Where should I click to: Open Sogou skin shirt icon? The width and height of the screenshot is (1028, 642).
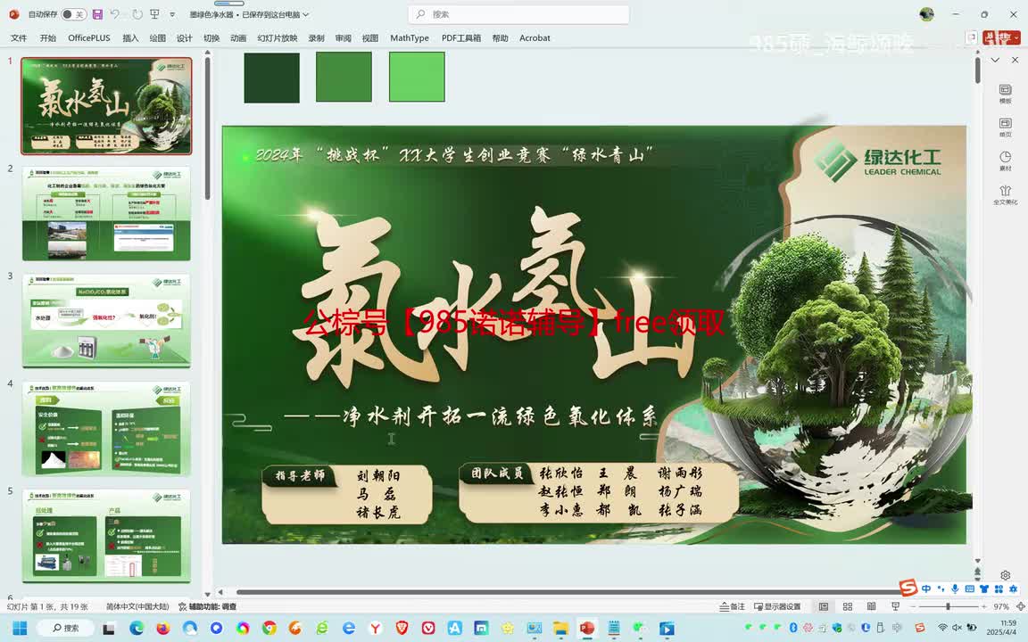point(984,588)
